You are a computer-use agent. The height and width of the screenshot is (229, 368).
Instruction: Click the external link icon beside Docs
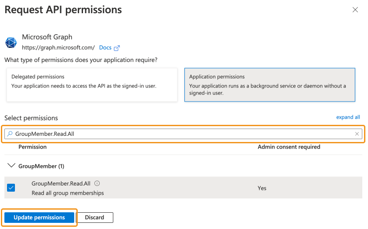pos(117,48)
